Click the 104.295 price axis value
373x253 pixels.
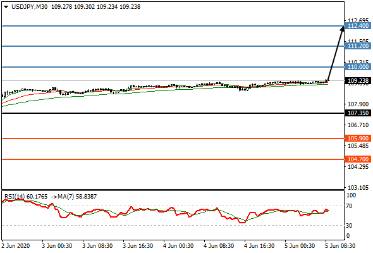pos(358,167)
